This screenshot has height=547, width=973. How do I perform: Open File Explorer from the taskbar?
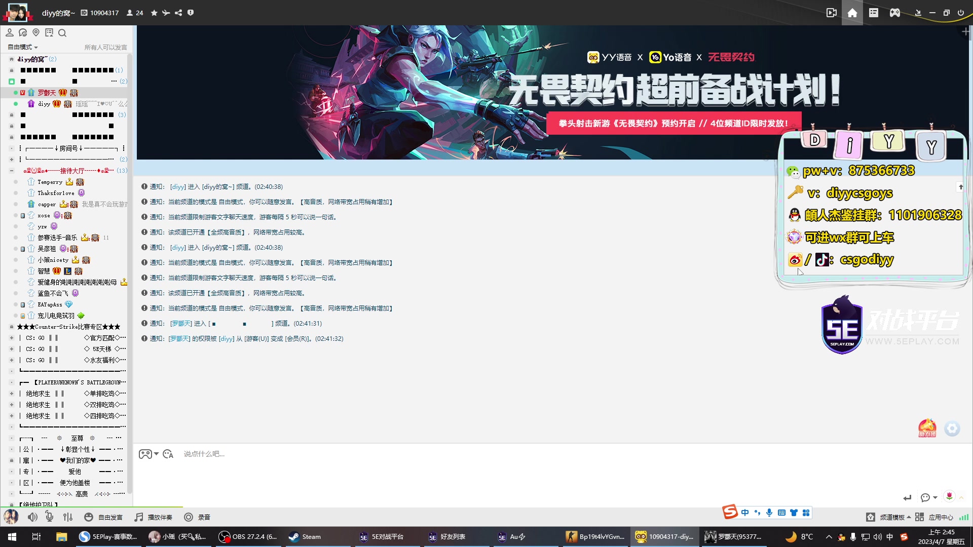(61, 537)
